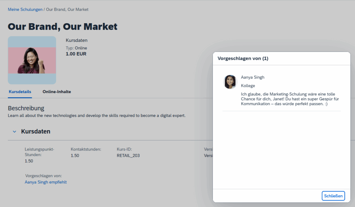
Task: Click the 'Vorgeschlagen von (1)' dialog title
Action: (243, 58)
